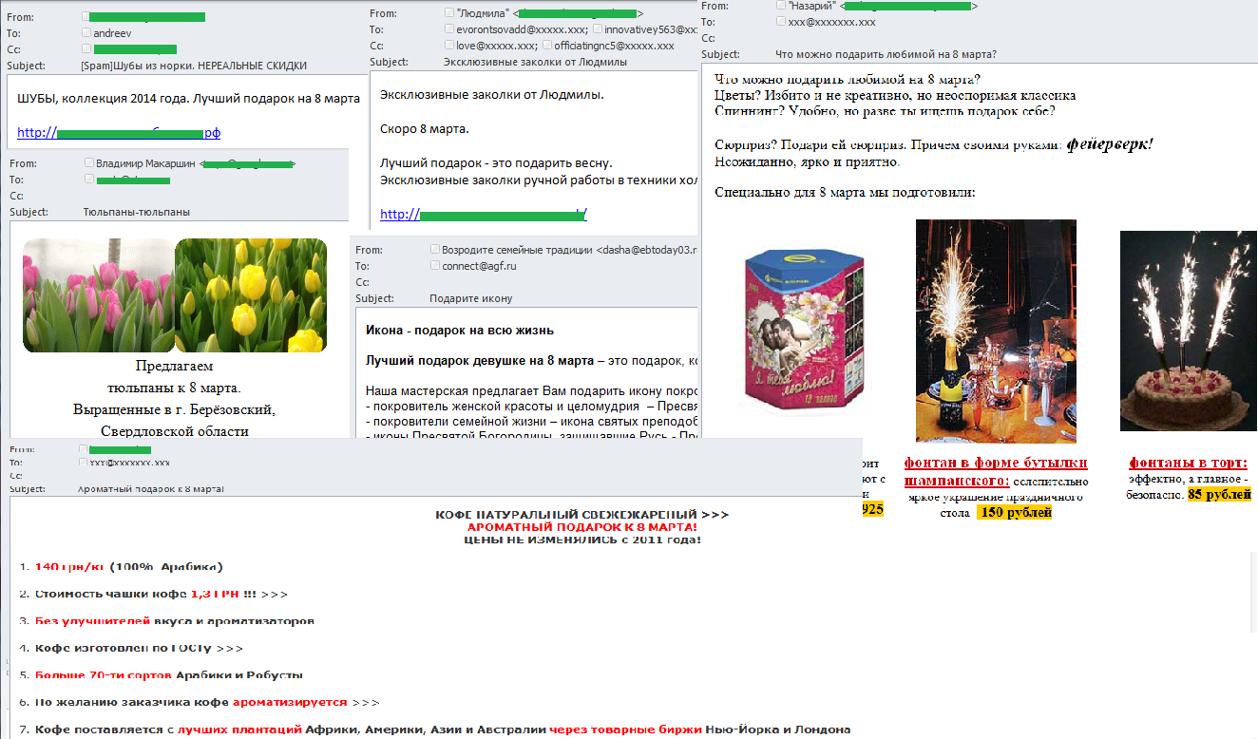This screenshot has width=1258, height=739.
Task: Select subject "[Spam]Шубы из норки. НЕРЕАЛЬНЫЕ СКИДКИ"
Action: (195, 66)
